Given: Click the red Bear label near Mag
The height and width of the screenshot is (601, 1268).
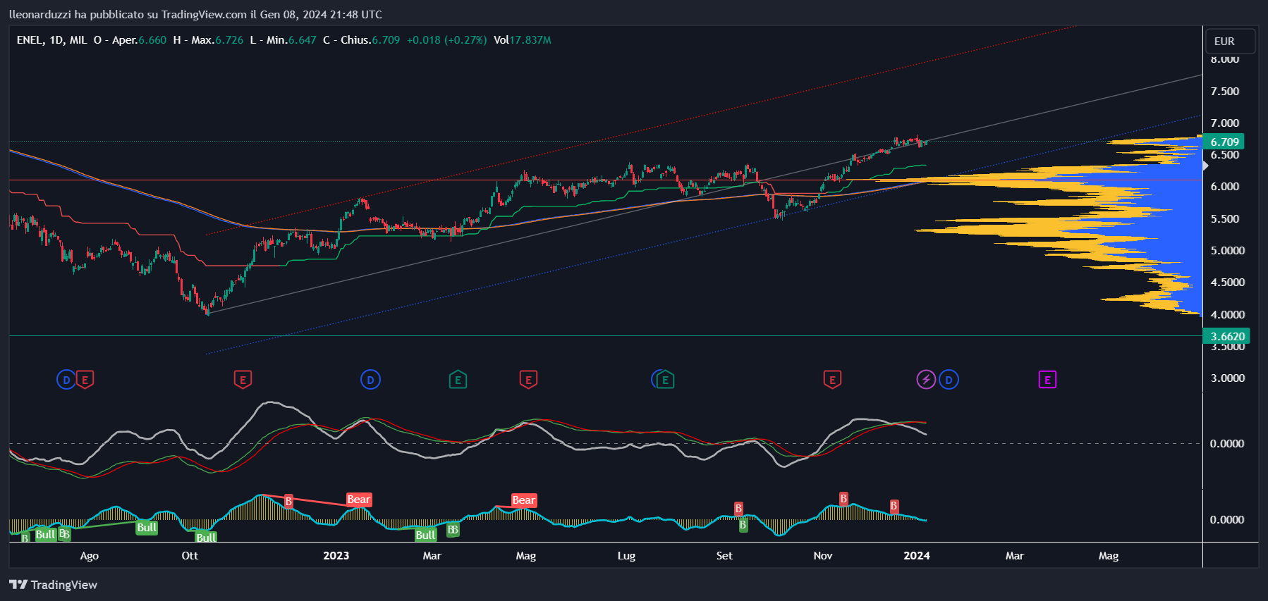Looking at the screenshot, I should [x=523, y=500].
